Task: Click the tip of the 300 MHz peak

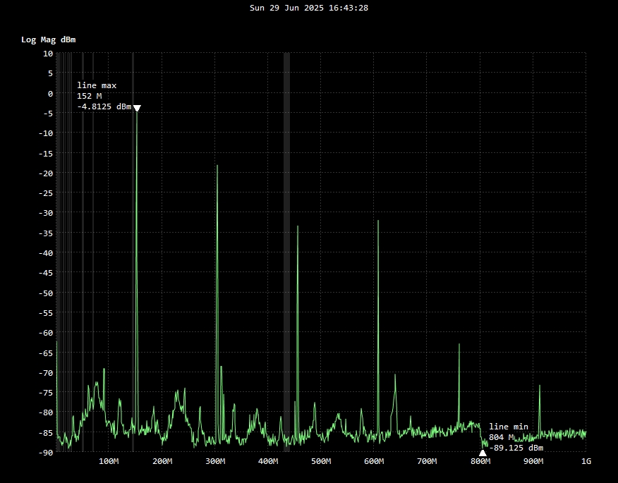Action: click(x=217, y=166)
